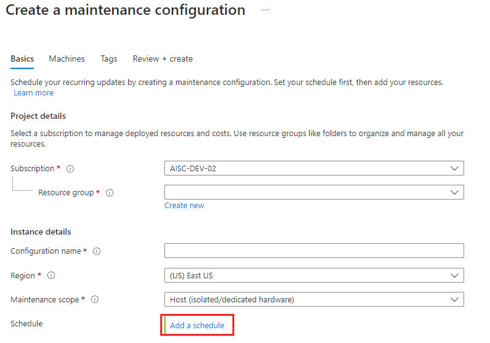Select the Basics tab
This screenshot has width=490, height=343.
point(22,59)
